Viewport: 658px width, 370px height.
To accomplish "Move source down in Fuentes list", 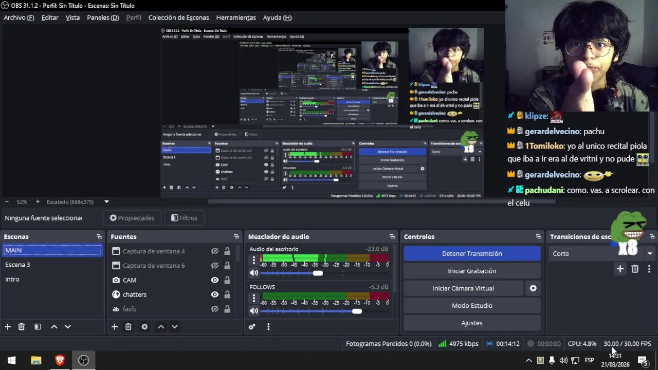I will (x=174, y=327).
